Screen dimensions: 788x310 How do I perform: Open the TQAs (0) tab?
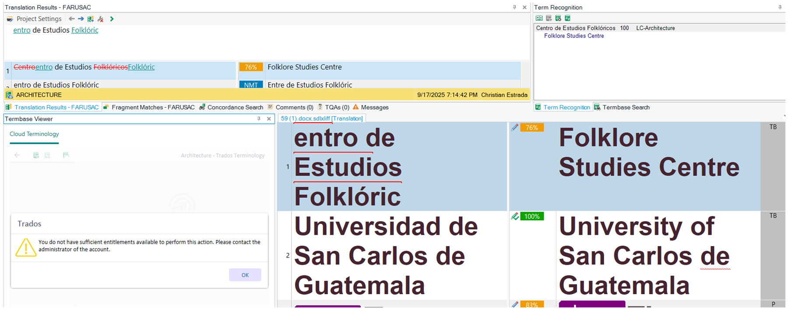click(333, 107)
